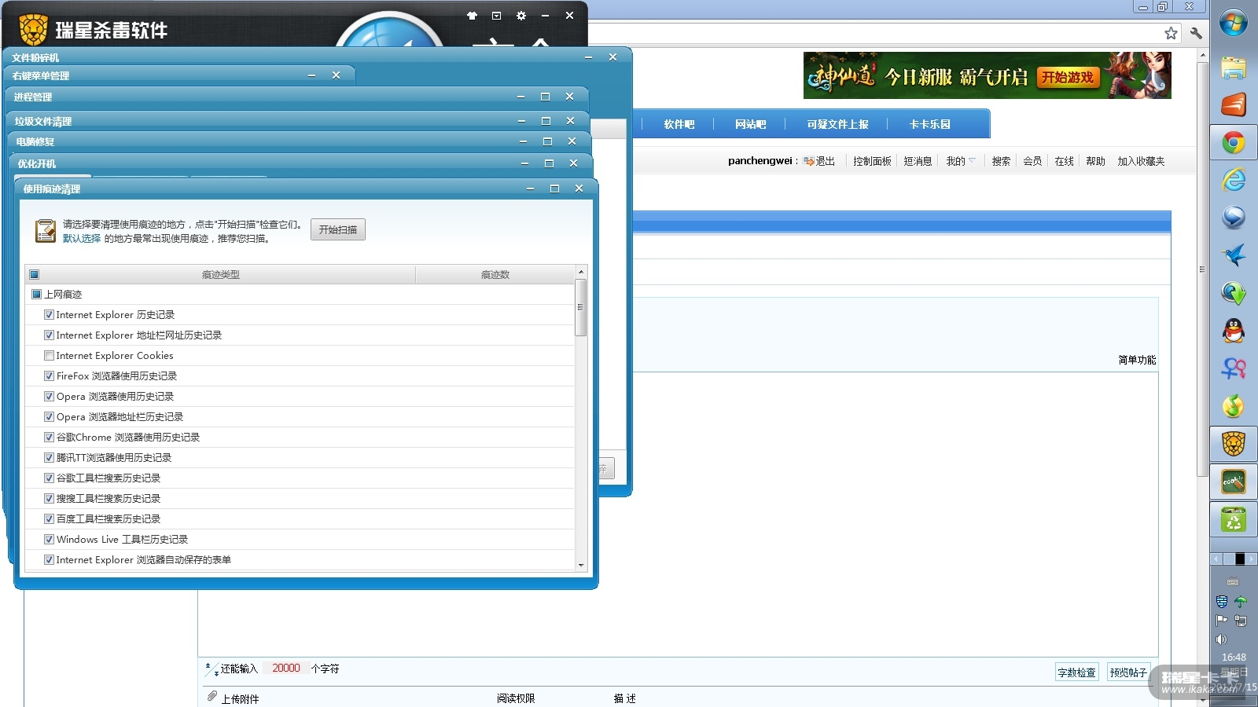Image resolution: width=1258 pixels, height=707 pixels.
Task: Open 短消息 in forum user menu
Action: pos(918,161)
